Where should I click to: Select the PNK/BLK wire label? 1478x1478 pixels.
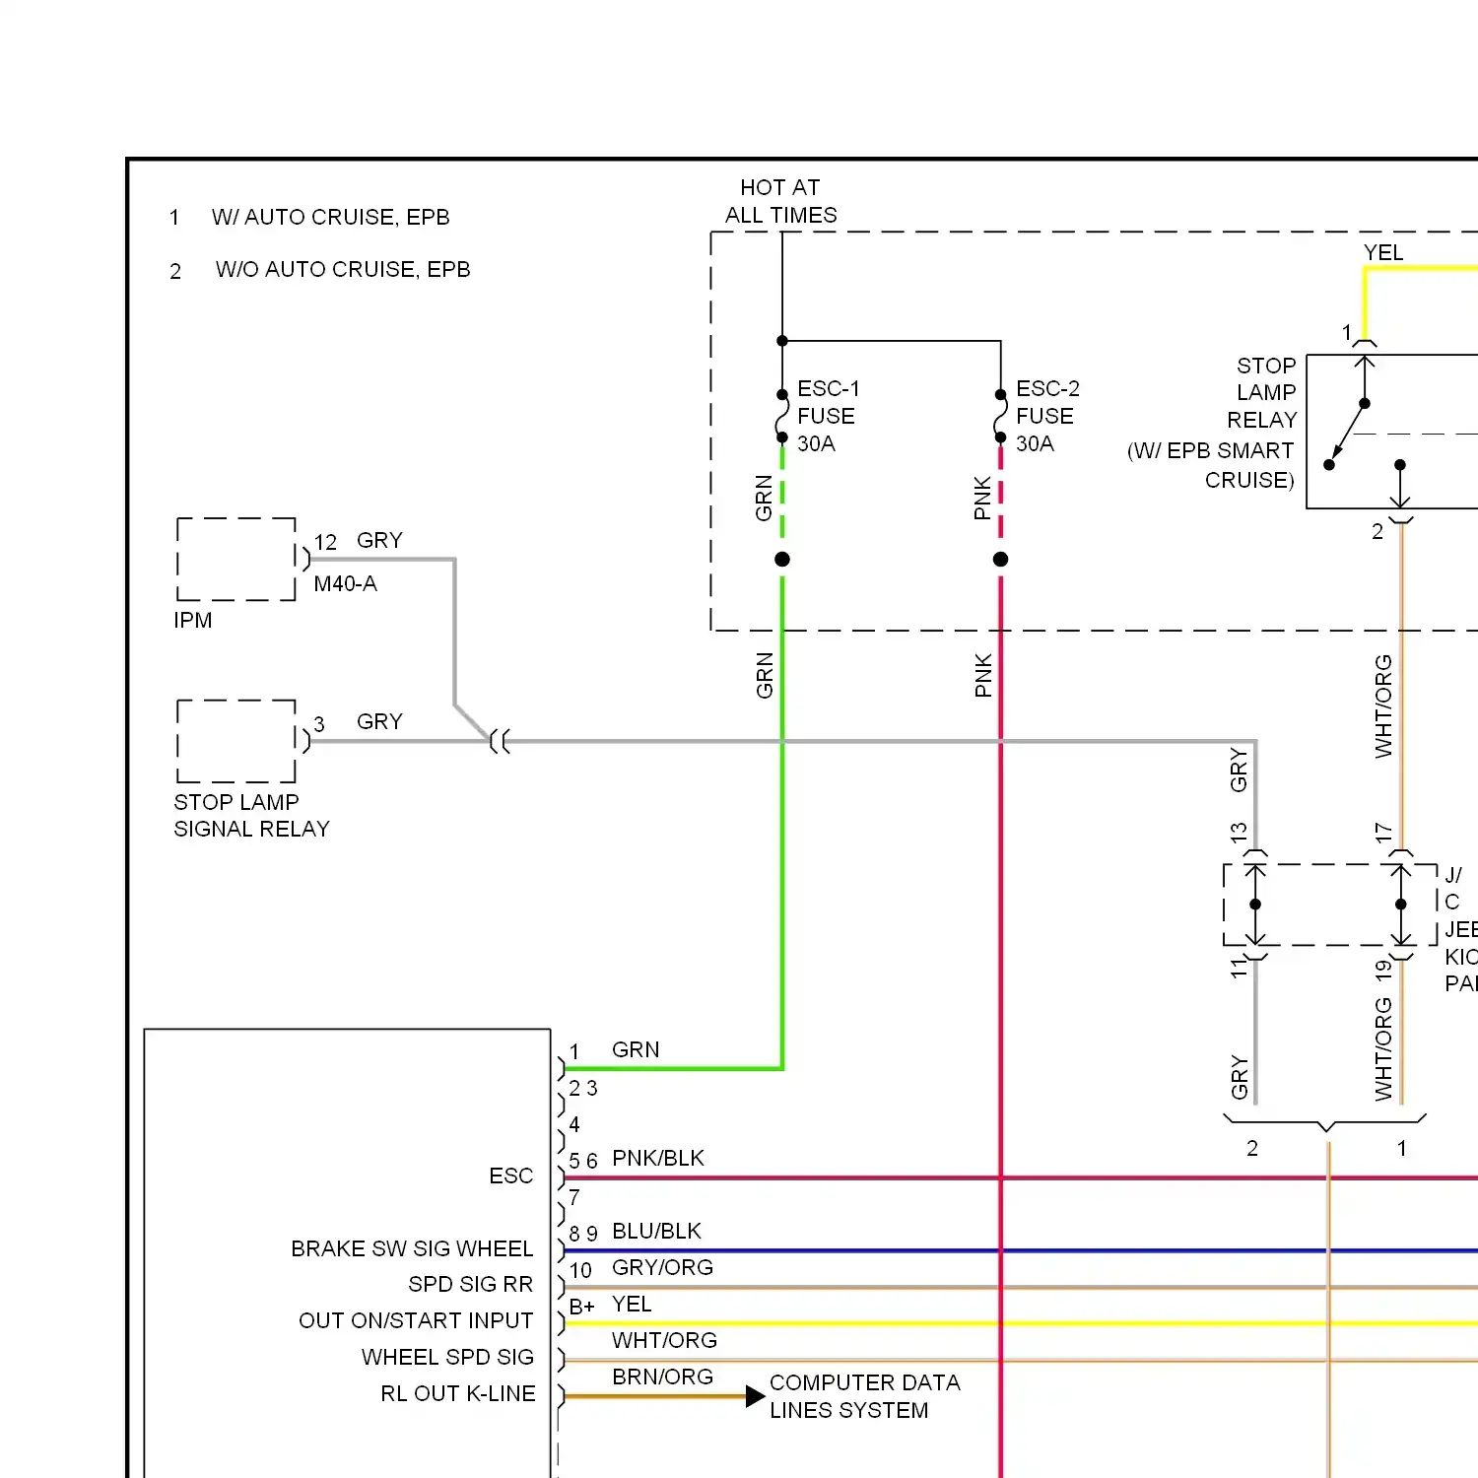click(658, 1158)
